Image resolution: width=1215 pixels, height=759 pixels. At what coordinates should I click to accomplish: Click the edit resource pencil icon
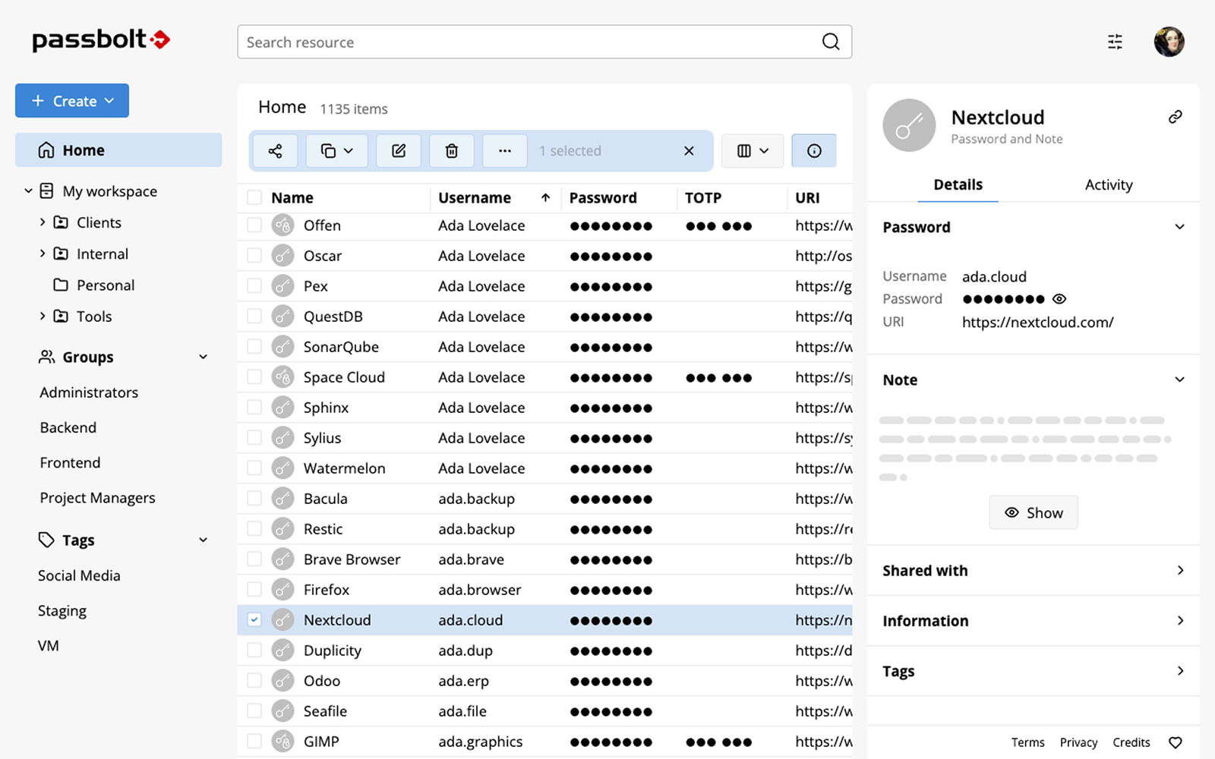(x=399, y=150)
